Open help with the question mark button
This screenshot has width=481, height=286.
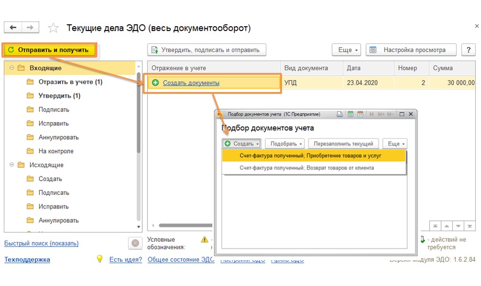[x=468, y=50]
